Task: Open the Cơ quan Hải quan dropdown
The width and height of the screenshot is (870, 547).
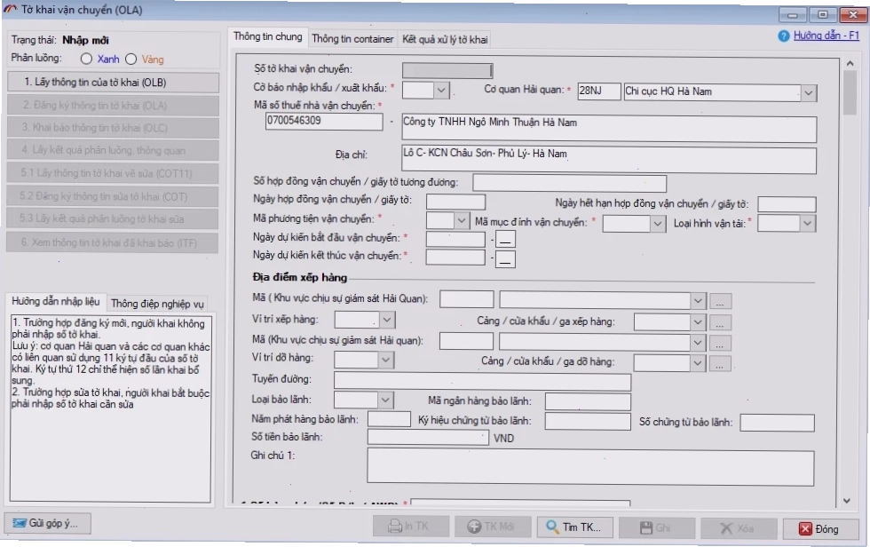Action: 809,92
